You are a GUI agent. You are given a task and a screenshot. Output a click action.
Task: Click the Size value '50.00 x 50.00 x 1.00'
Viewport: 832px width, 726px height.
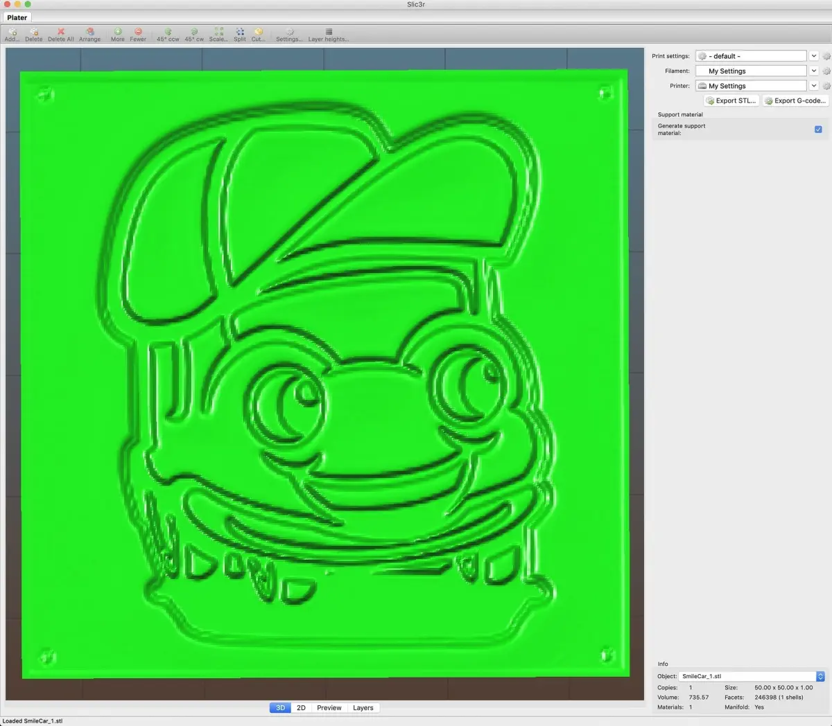pos(783,688)
